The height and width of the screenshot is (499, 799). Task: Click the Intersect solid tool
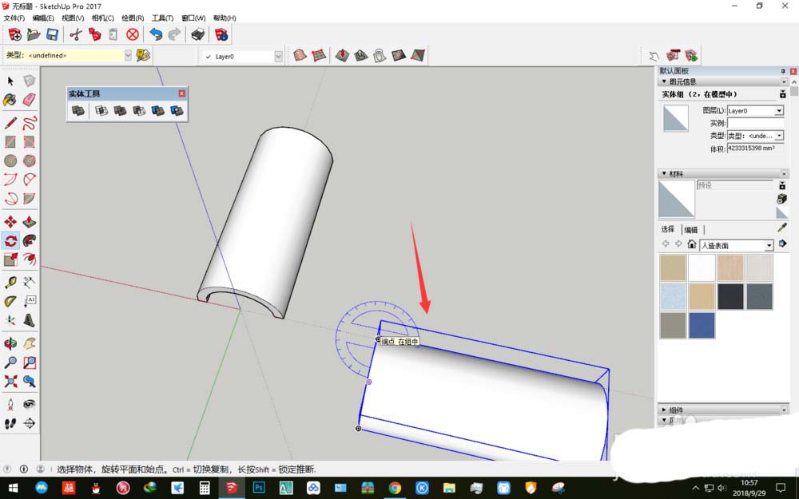coord(101,110)
